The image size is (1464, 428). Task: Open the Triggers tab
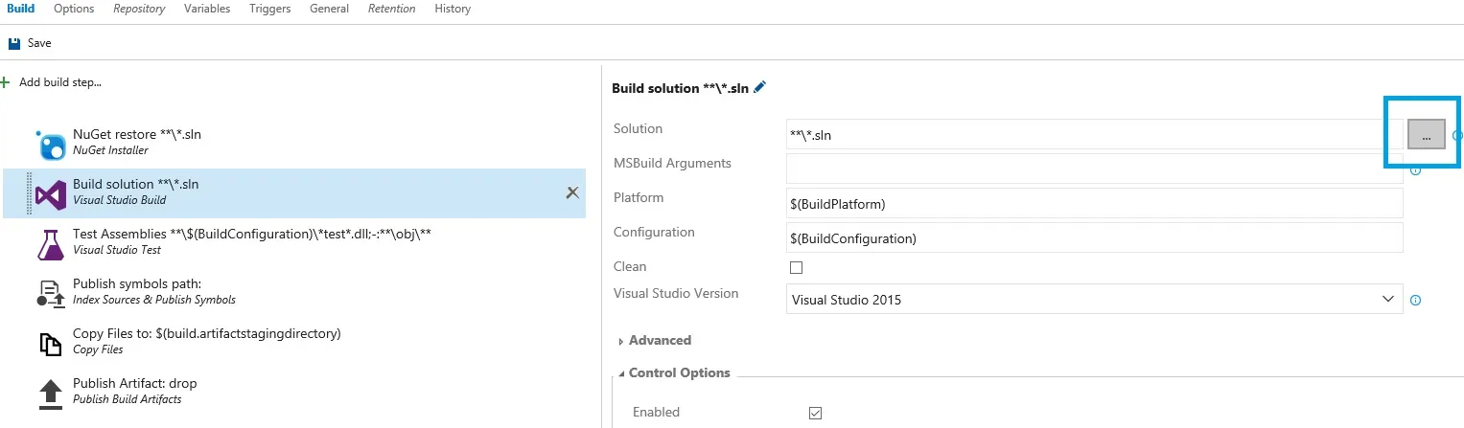click(x=270, y=9)
